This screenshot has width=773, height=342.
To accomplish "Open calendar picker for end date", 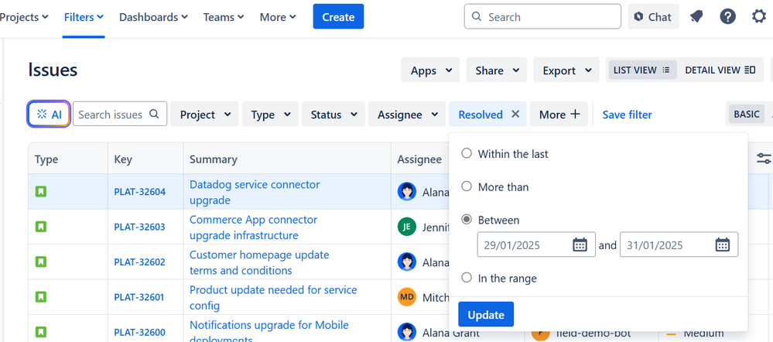I will click(x=722, y=245).
